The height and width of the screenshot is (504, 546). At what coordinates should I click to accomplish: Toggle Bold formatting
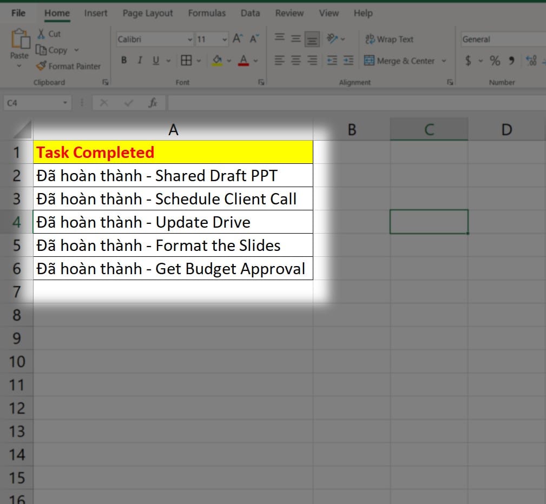click(124, 61)
